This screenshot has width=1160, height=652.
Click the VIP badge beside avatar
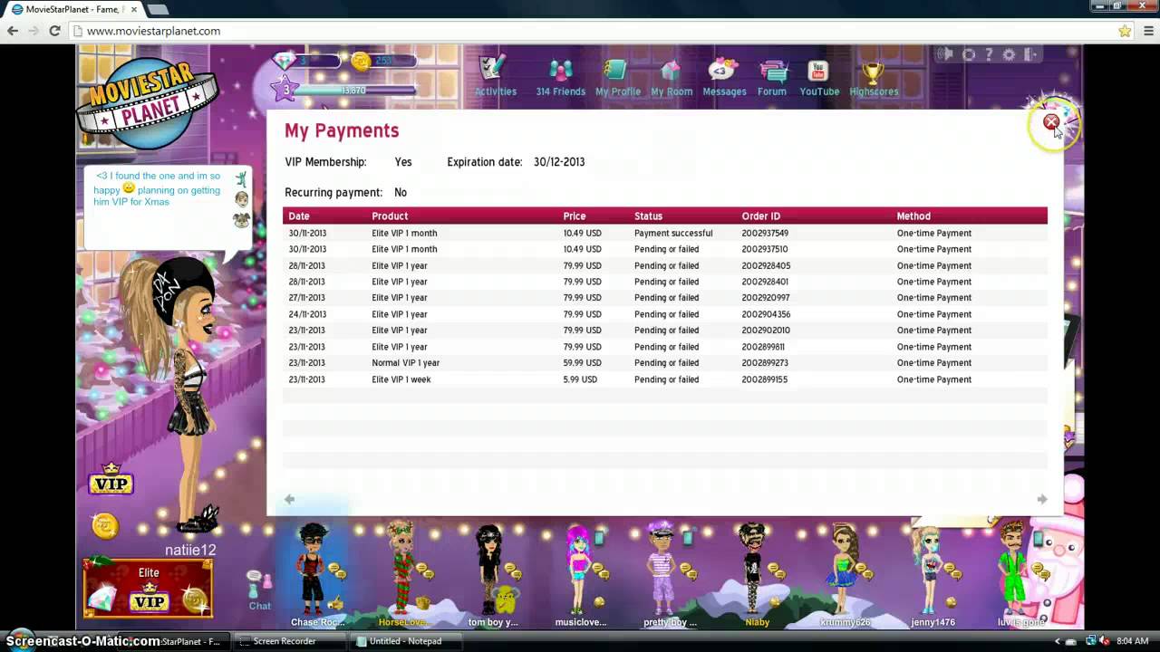coord(111,480)
